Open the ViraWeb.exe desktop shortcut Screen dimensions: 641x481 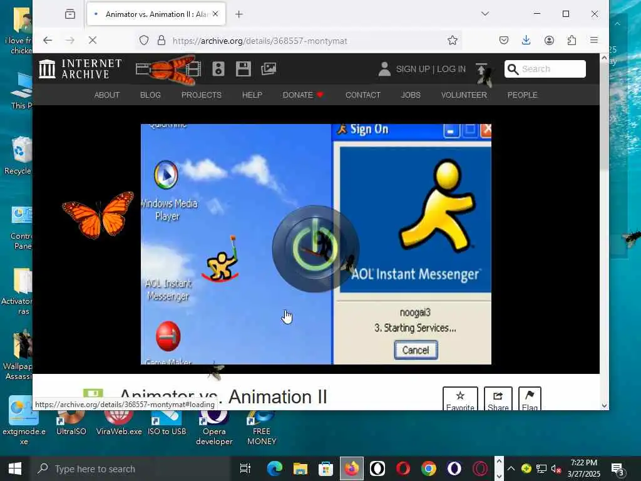119,423
